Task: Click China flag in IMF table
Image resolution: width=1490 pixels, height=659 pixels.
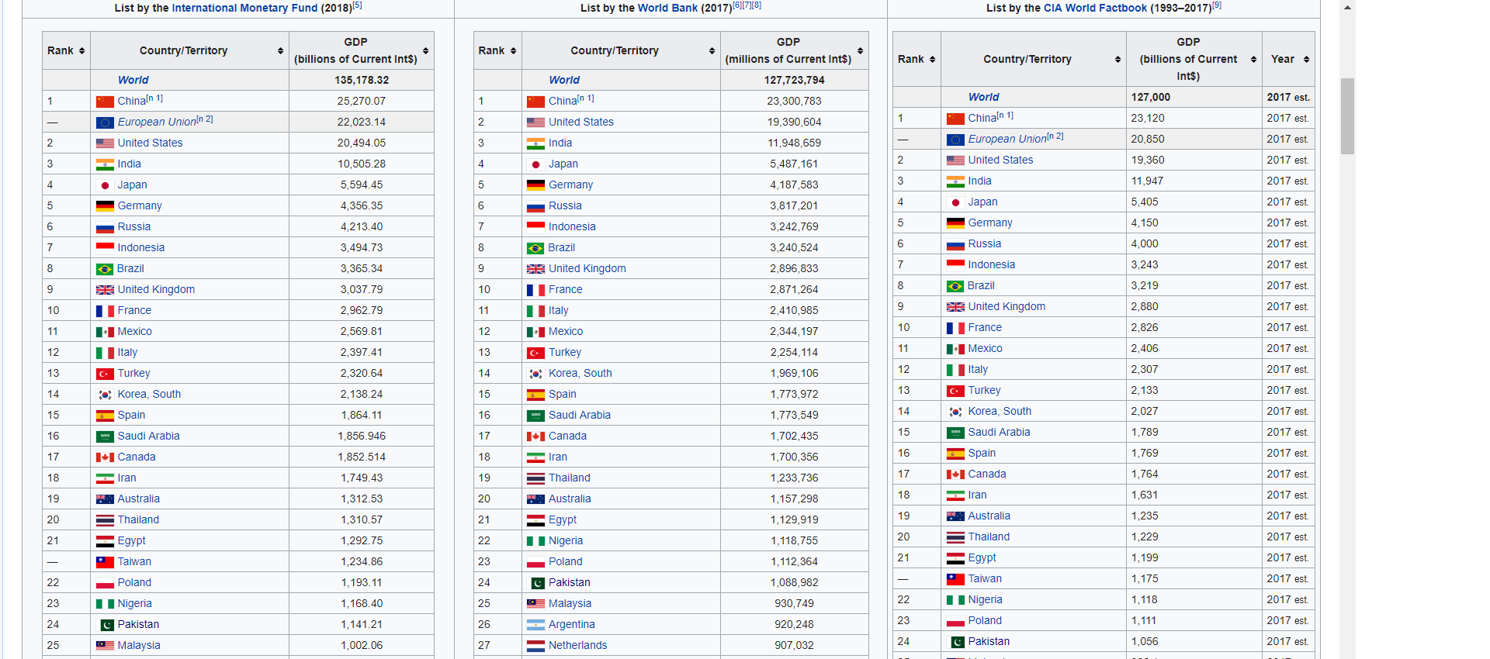Action: tap(105, 102)
